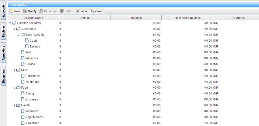Click the Service account document icon
This screenshot has width=259, height=126.
(x=23, y=64)
